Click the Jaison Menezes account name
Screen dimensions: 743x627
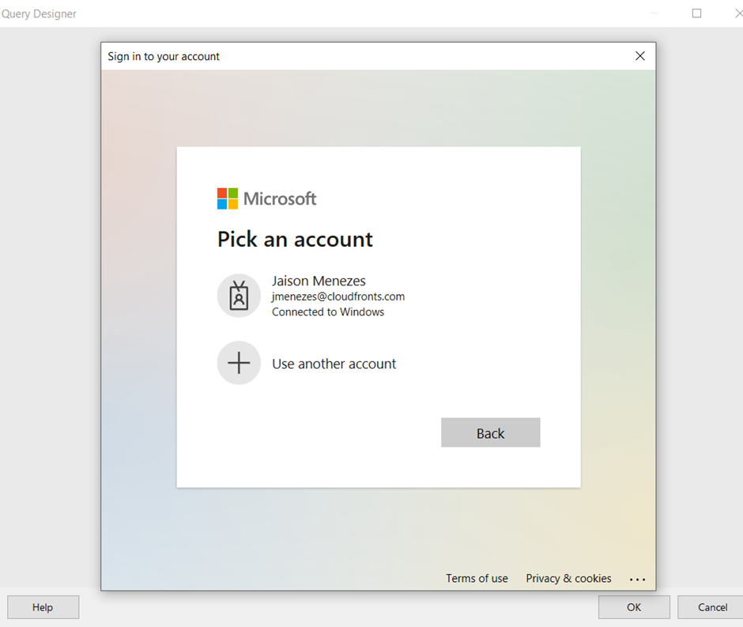[319, 281]
